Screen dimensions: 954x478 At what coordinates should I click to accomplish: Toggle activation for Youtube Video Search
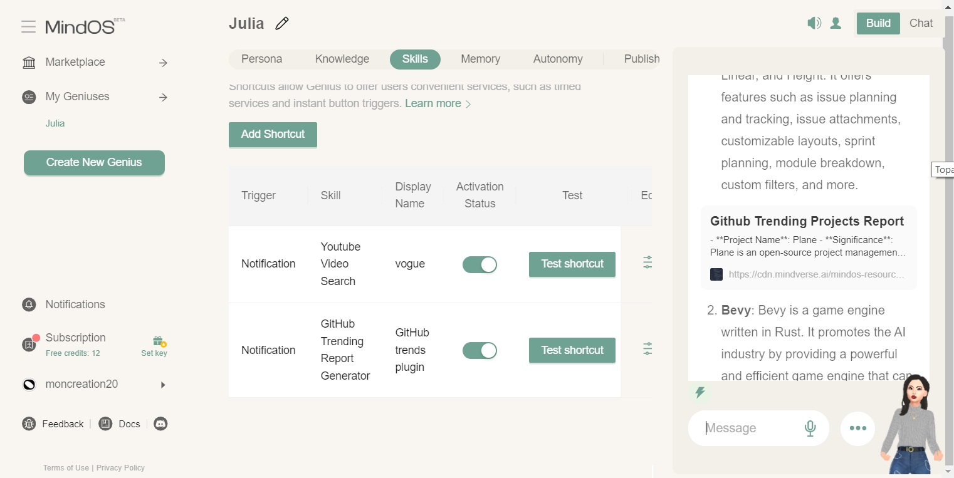click(x=480, y=264)
